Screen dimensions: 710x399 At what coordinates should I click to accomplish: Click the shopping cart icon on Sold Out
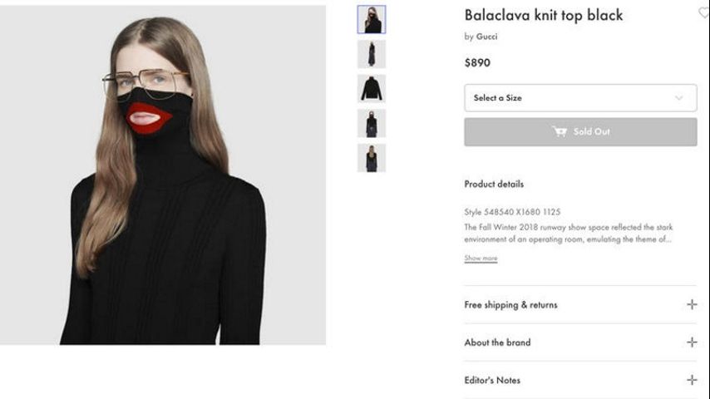(560, 131)
